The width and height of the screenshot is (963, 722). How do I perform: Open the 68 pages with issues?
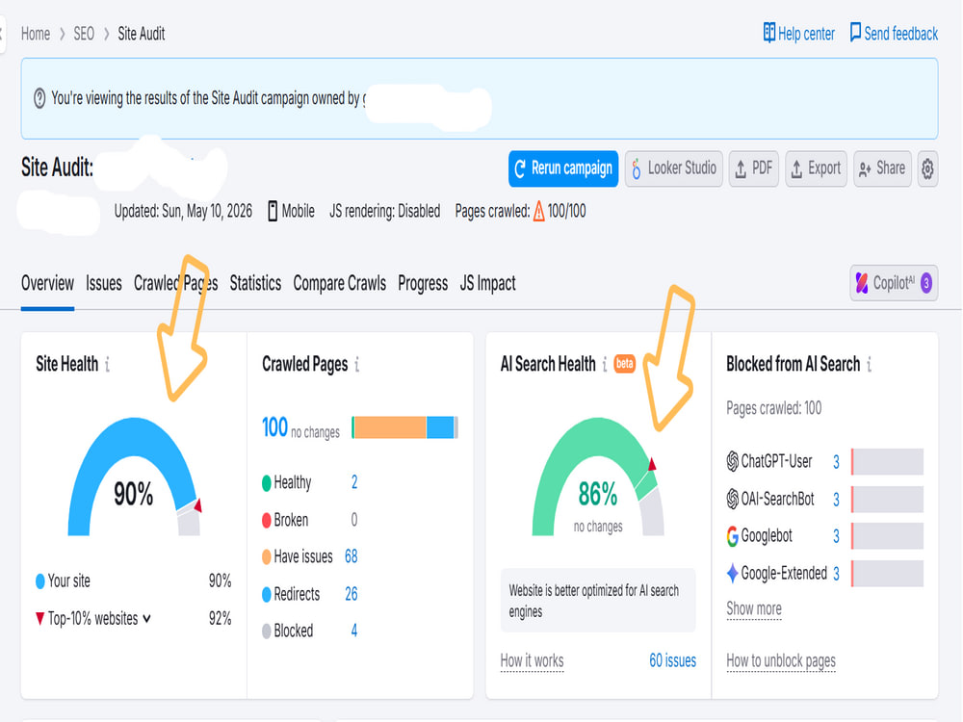pyautogui.click(x=351, y=556)
